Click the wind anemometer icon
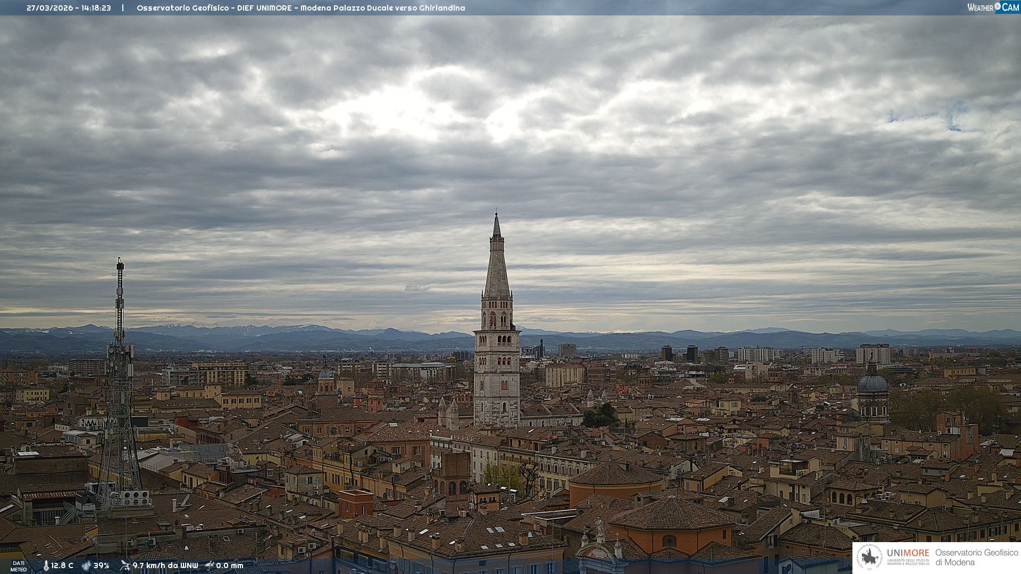The width and height of the screenshot is (1021, 574). pos(125,565)
